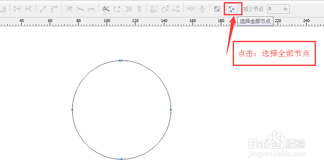The image size is (324, 165).
Task: Make node a cusp node
Action: [69, 9]
